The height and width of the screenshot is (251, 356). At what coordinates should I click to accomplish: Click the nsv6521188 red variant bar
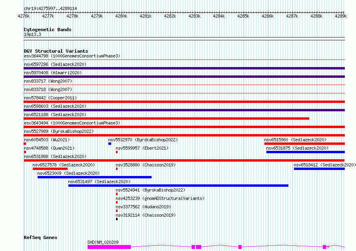[x=166, y=119]
